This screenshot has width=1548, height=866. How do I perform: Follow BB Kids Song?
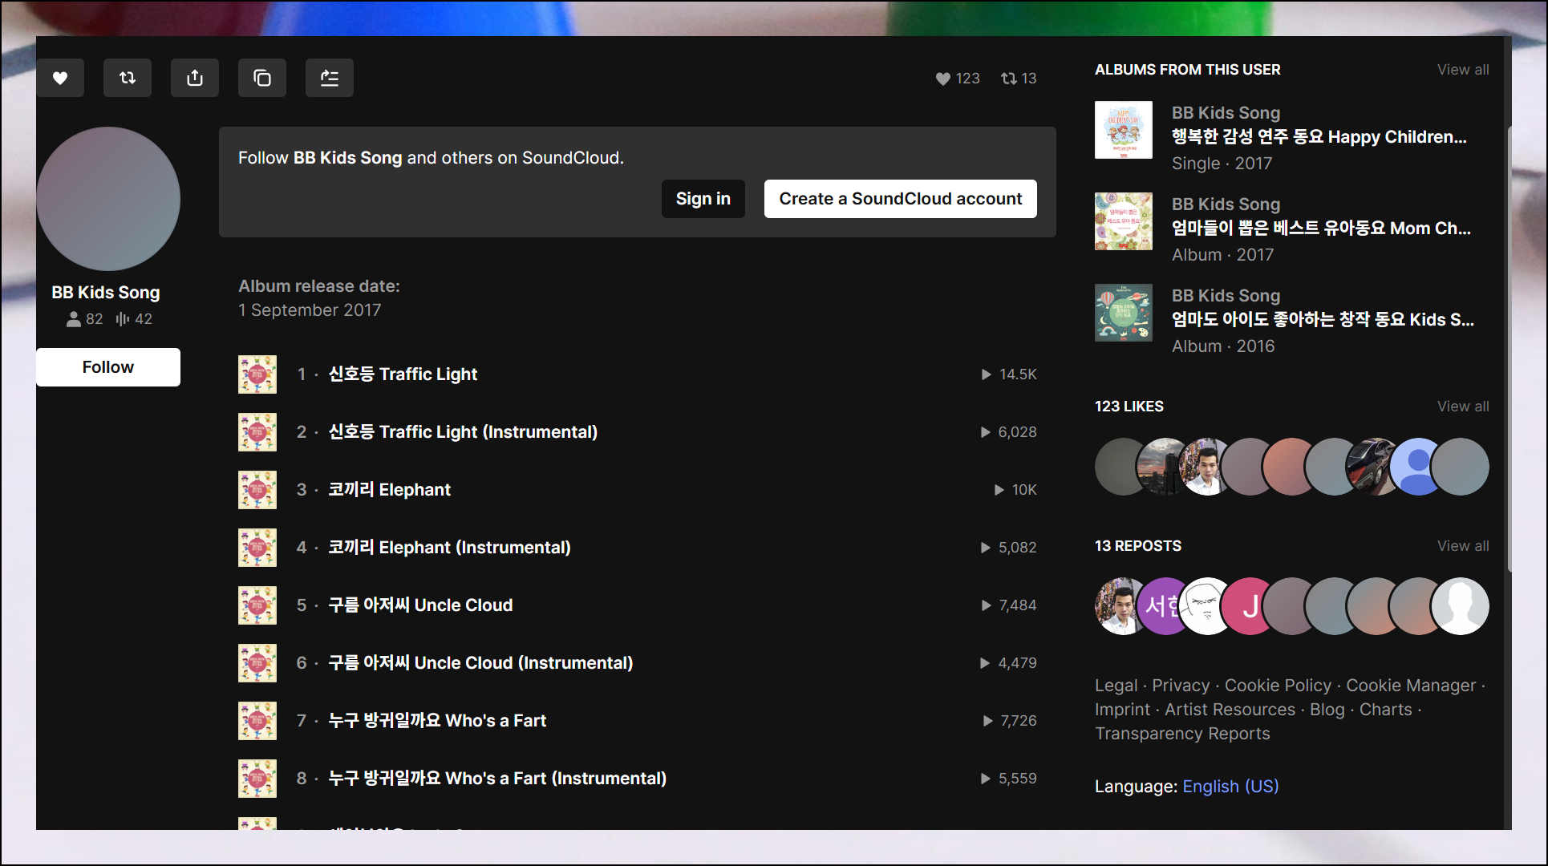[108, 367]
